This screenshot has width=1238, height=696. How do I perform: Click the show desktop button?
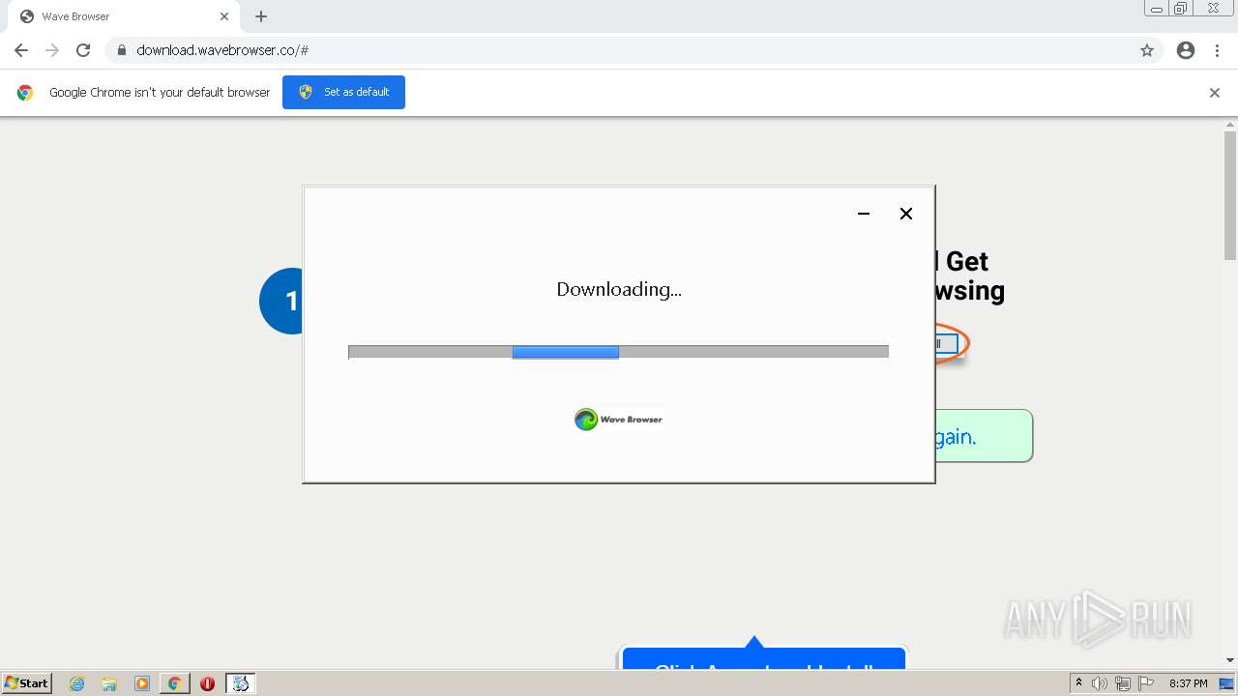point(1226,683)
